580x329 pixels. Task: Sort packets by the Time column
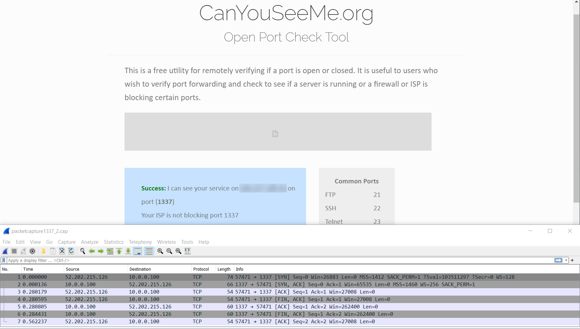pos(43,269)
